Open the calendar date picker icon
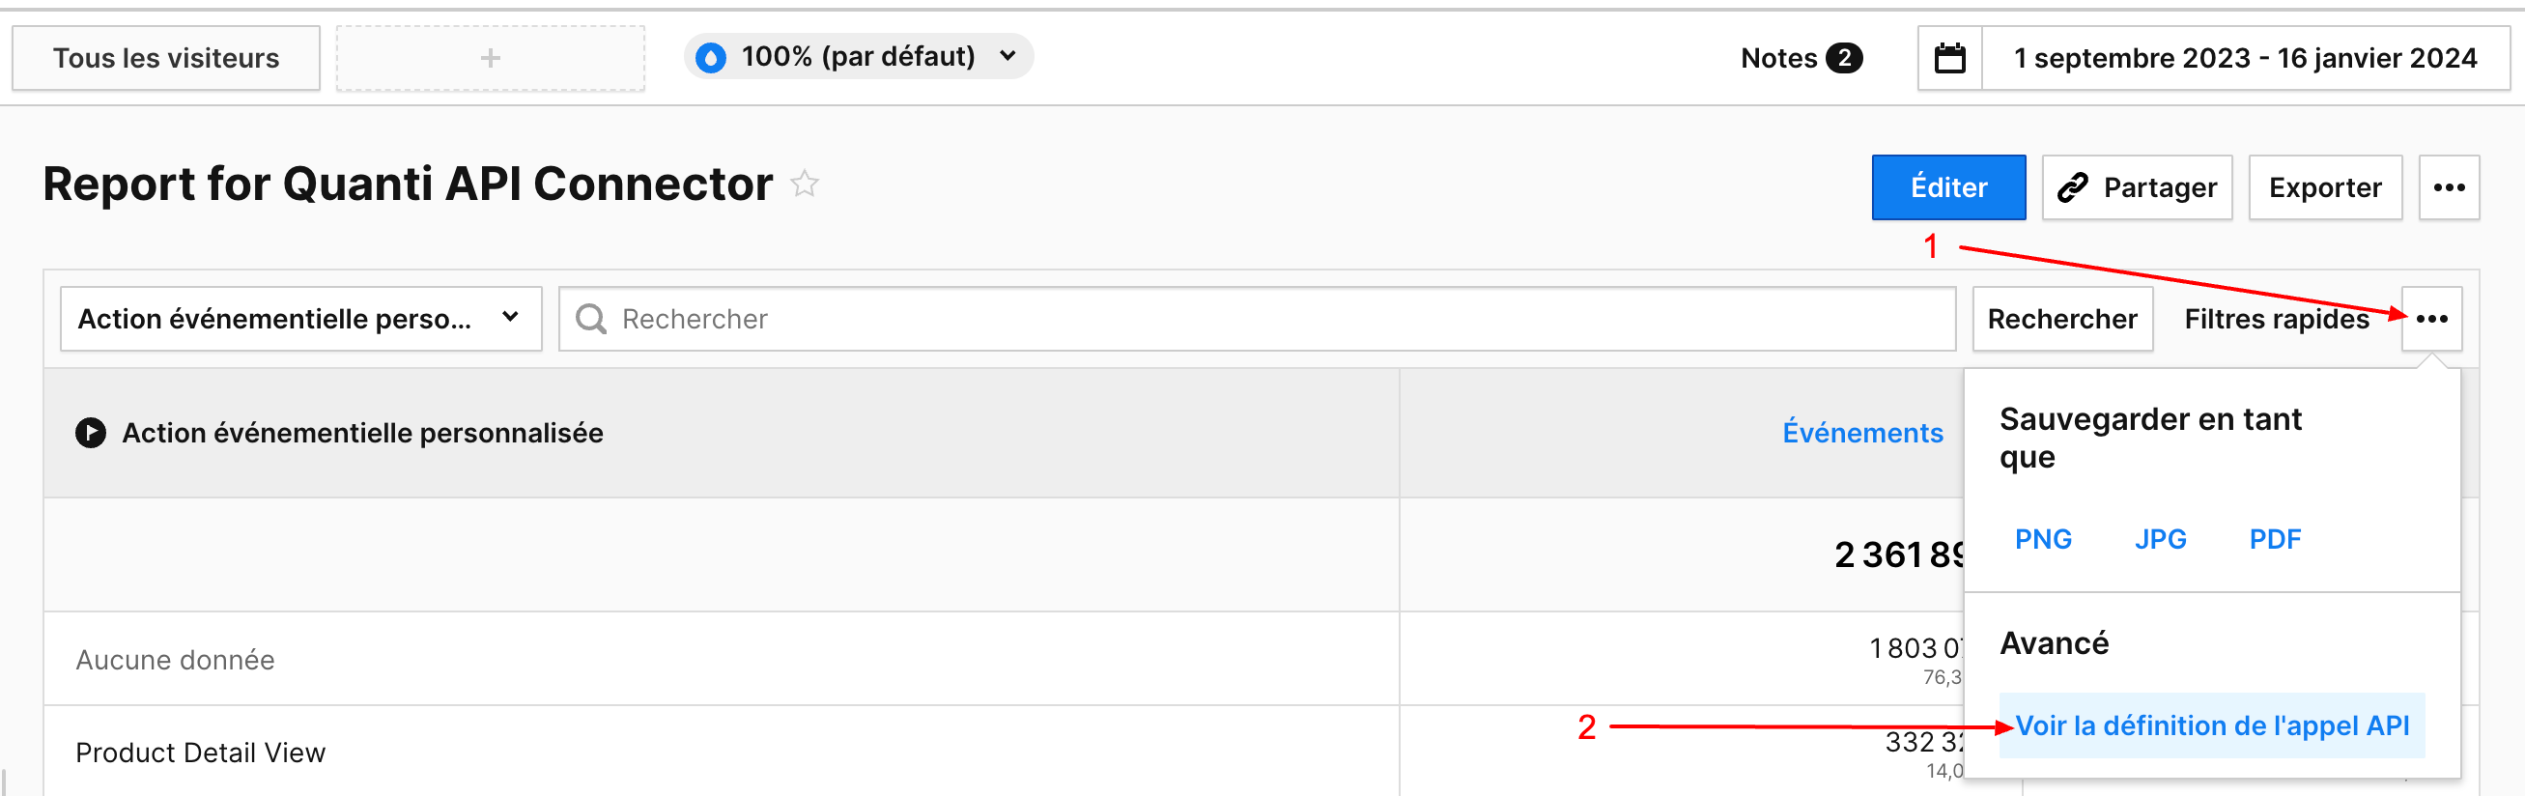 click(x=1949, y=59)
